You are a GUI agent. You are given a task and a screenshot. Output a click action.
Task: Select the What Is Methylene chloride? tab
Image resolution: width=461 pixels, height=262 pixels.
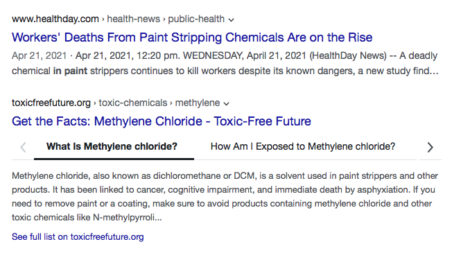[x=112, y=146]
